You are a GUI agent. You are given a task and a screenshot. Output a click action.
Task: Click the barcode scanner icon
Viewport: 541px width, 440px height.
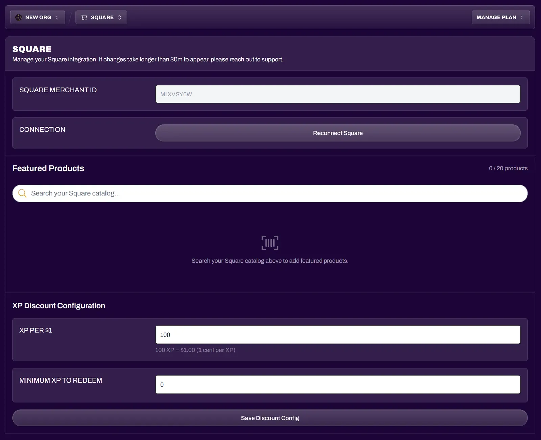[x=270, y=243]
